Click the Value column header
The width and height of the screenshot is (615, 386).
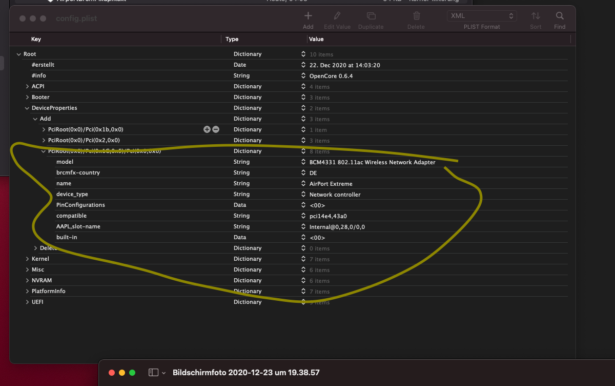pos(316,39)
